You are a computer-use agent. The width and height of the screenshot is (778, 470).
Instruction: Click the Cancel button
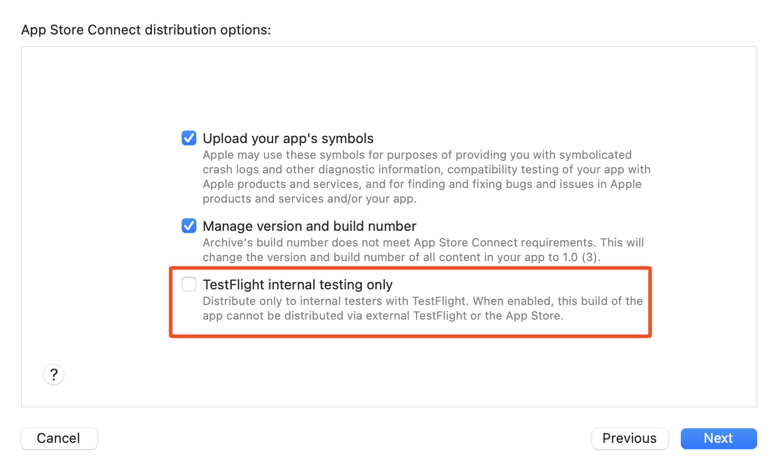[x=59, y=438]
